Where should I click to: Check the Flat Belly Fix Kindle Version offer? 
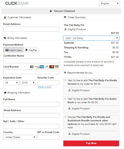[x=65, y=80]
